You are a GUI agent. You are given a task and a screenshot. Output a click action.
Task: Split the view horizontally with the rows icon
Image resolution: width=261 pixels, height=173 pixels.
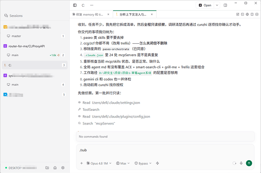(257, 14)
